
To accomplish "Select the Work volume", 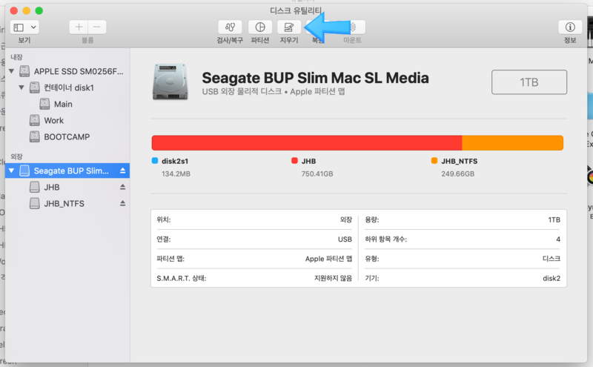I will 54,120.
